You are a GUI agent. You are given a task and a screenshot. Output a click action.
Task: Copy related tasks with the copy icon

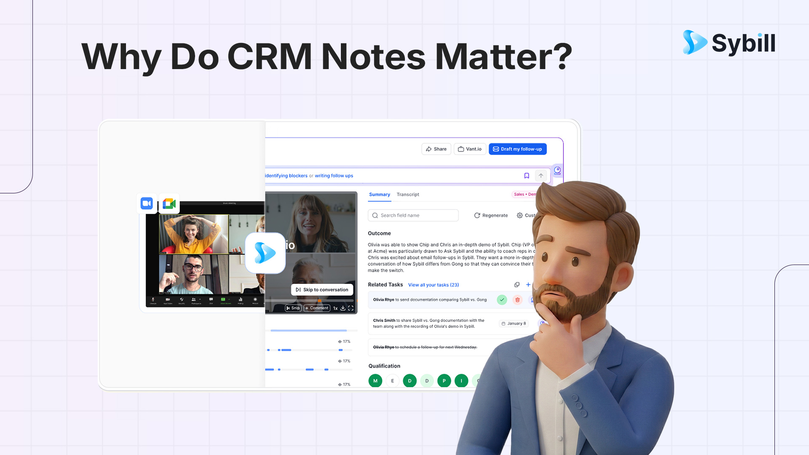pyautogui.click(x=517, y=285)
